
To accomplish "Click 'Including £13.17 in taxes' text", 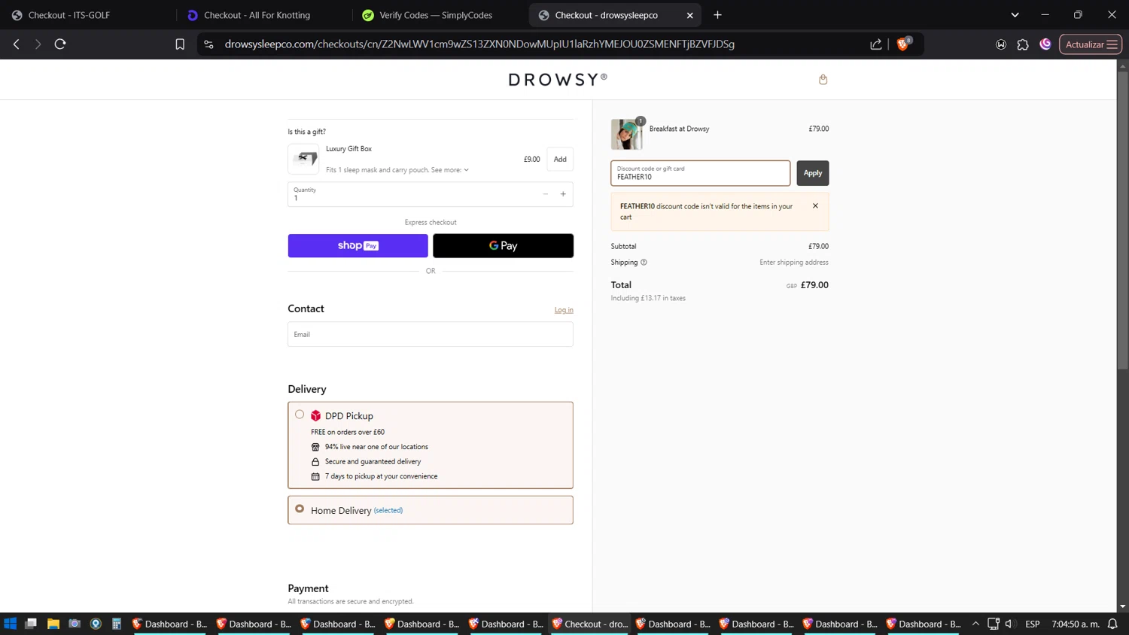I will pyautogui.click(x=648, y=298).
